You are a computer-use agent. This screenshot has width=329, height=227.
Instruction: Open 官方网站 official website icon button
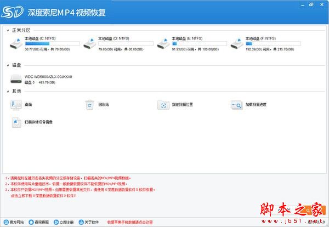point(6,222)
